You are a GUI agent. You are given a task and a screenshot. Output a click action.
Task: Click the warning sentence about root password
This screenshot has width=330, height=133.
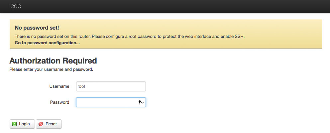tap(130, 36)
